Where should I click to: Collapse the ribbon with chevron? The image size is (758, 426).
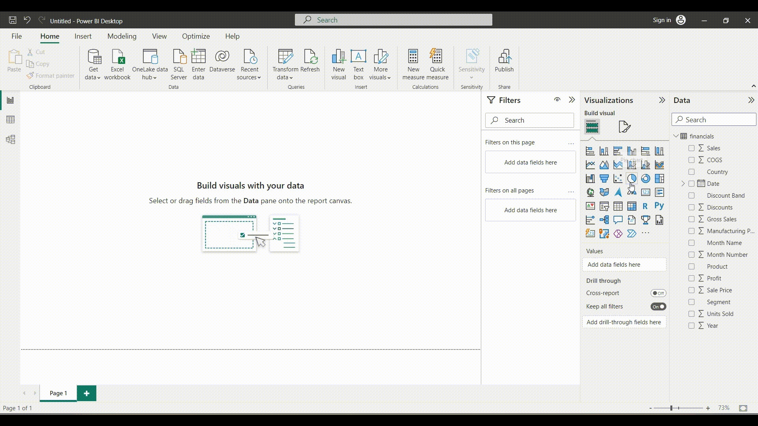753,86
